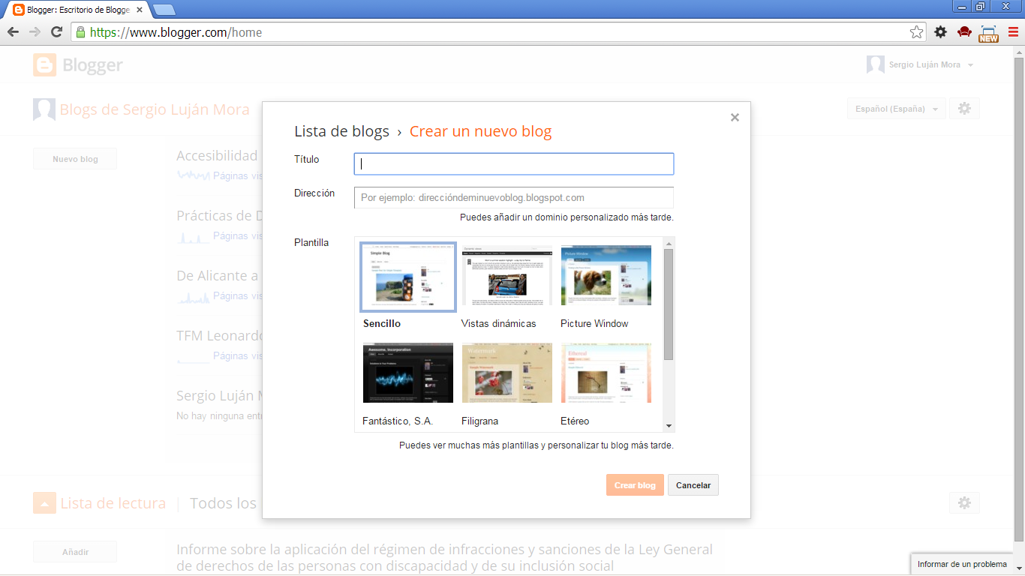The width and height of the screenshot is (1025, 576).
Task: Open the Informe sobre la aplicación article
Action: pyautogui.click(x=444, y=557)
